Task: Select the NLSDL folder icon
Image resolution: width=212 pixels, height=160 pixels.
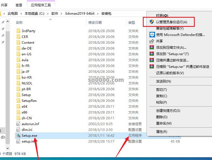Action: point(18,83)
